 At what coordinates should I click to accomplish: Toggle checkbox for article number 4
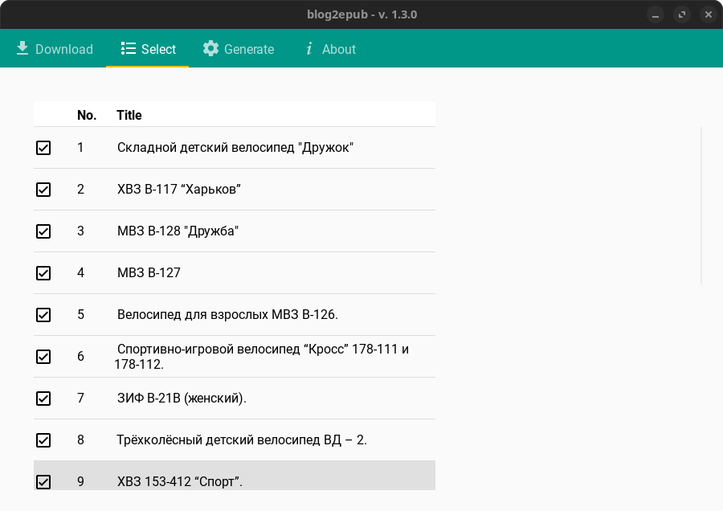point(43,273)
